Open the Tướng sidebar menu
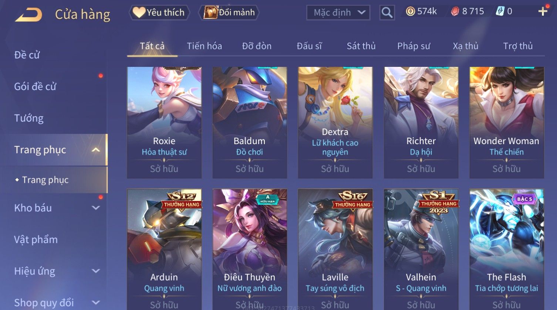This screenshot has width=557, height=310. click(29, 118)
